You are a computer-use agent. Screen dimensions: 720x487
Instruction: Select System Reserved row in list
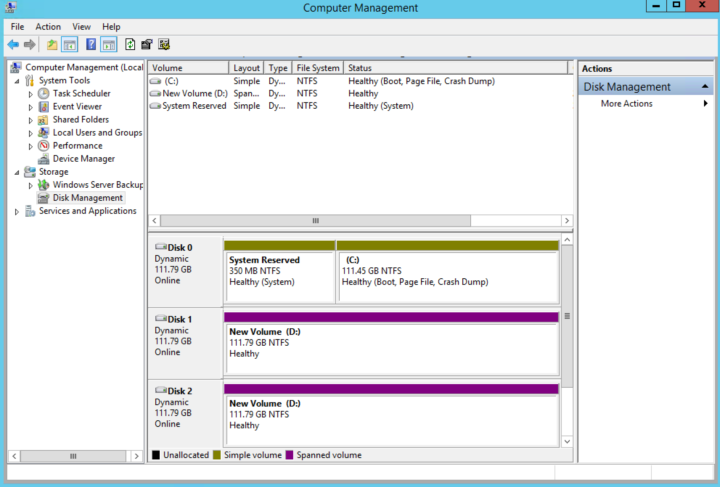point(360,106)
